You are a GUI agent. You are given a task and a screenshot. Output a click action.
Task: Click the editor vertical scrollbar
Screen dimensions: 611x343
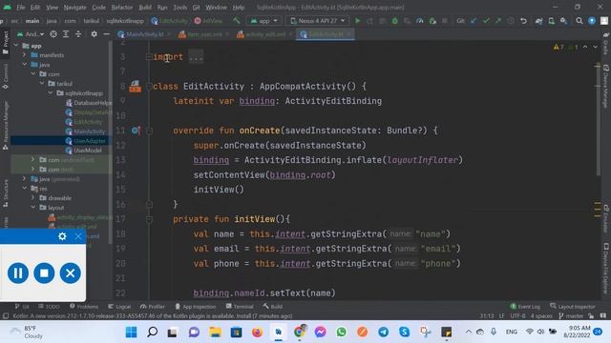point(599,118)
